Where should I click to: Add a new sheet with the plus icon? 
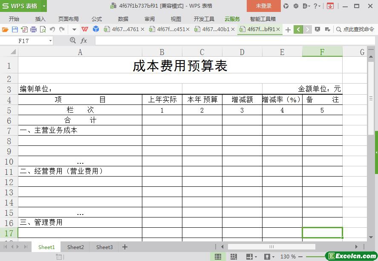point(125,247)
